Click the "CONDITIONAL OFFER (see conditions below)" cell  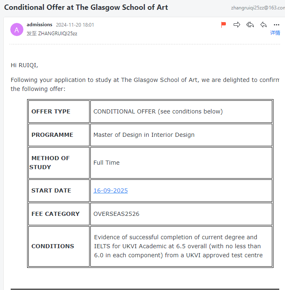pyautogui.click(x=158, y=111)
